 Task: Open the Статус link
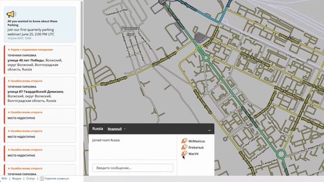[30, 178]
